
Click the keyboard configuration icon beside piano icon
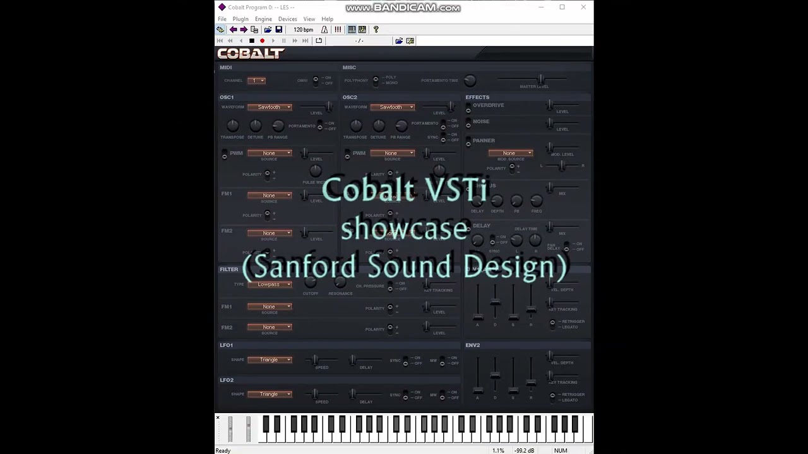click(x=362, y=30)
